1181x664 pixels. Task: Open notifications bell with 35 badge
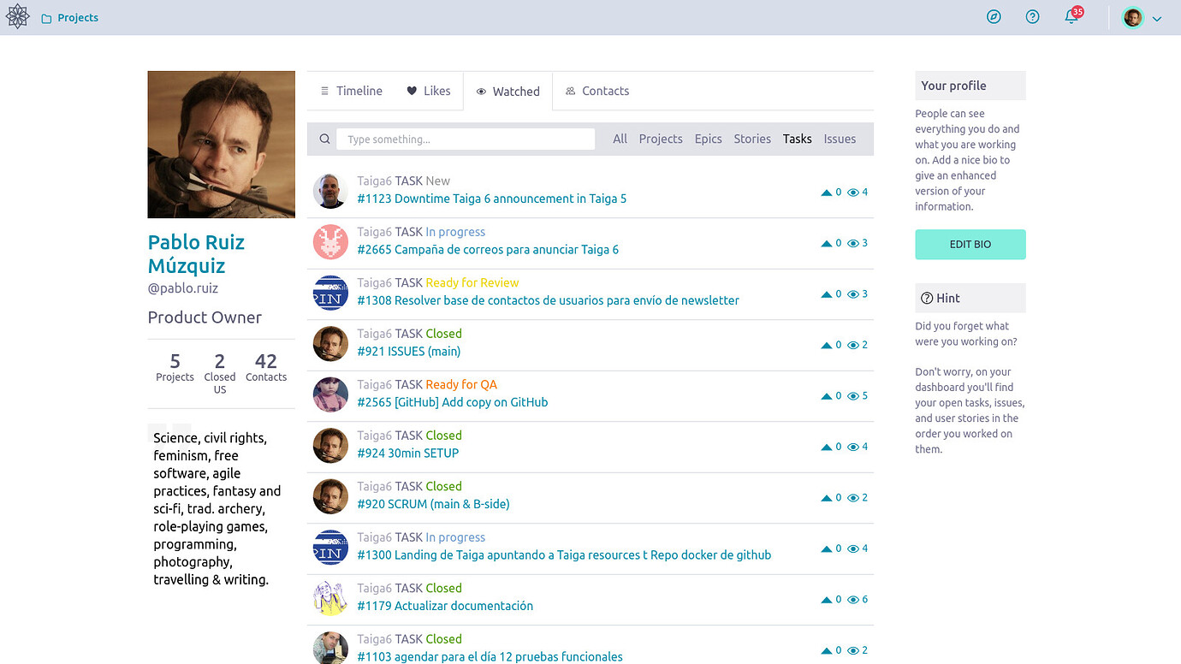[1071, 17]
